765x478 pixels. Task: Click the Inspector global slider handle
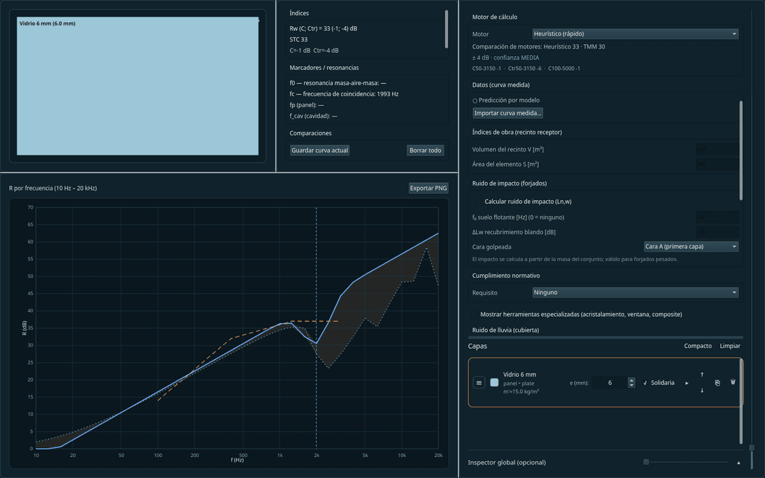[x=646, y=462]
